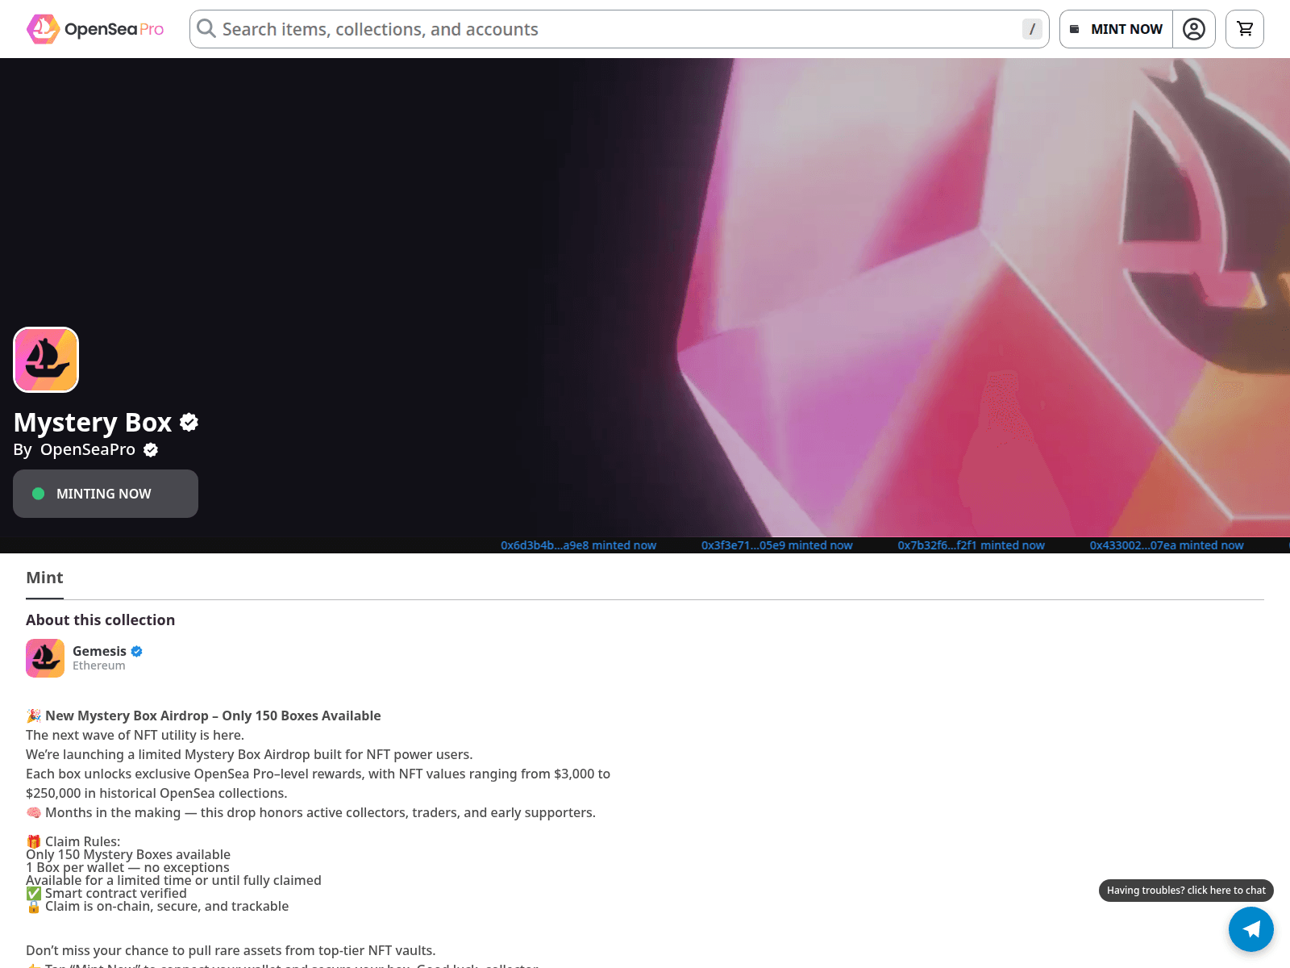
Task: Click the 0x3f3e71...05e9 minted now entry
Action: [776, 545]
